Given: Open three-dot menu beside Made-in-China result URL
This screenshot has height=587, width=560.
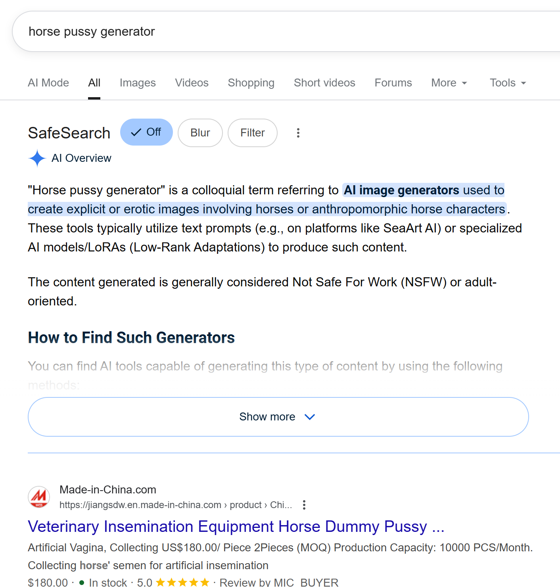Looking at the screenshot, I should point(304,505).
